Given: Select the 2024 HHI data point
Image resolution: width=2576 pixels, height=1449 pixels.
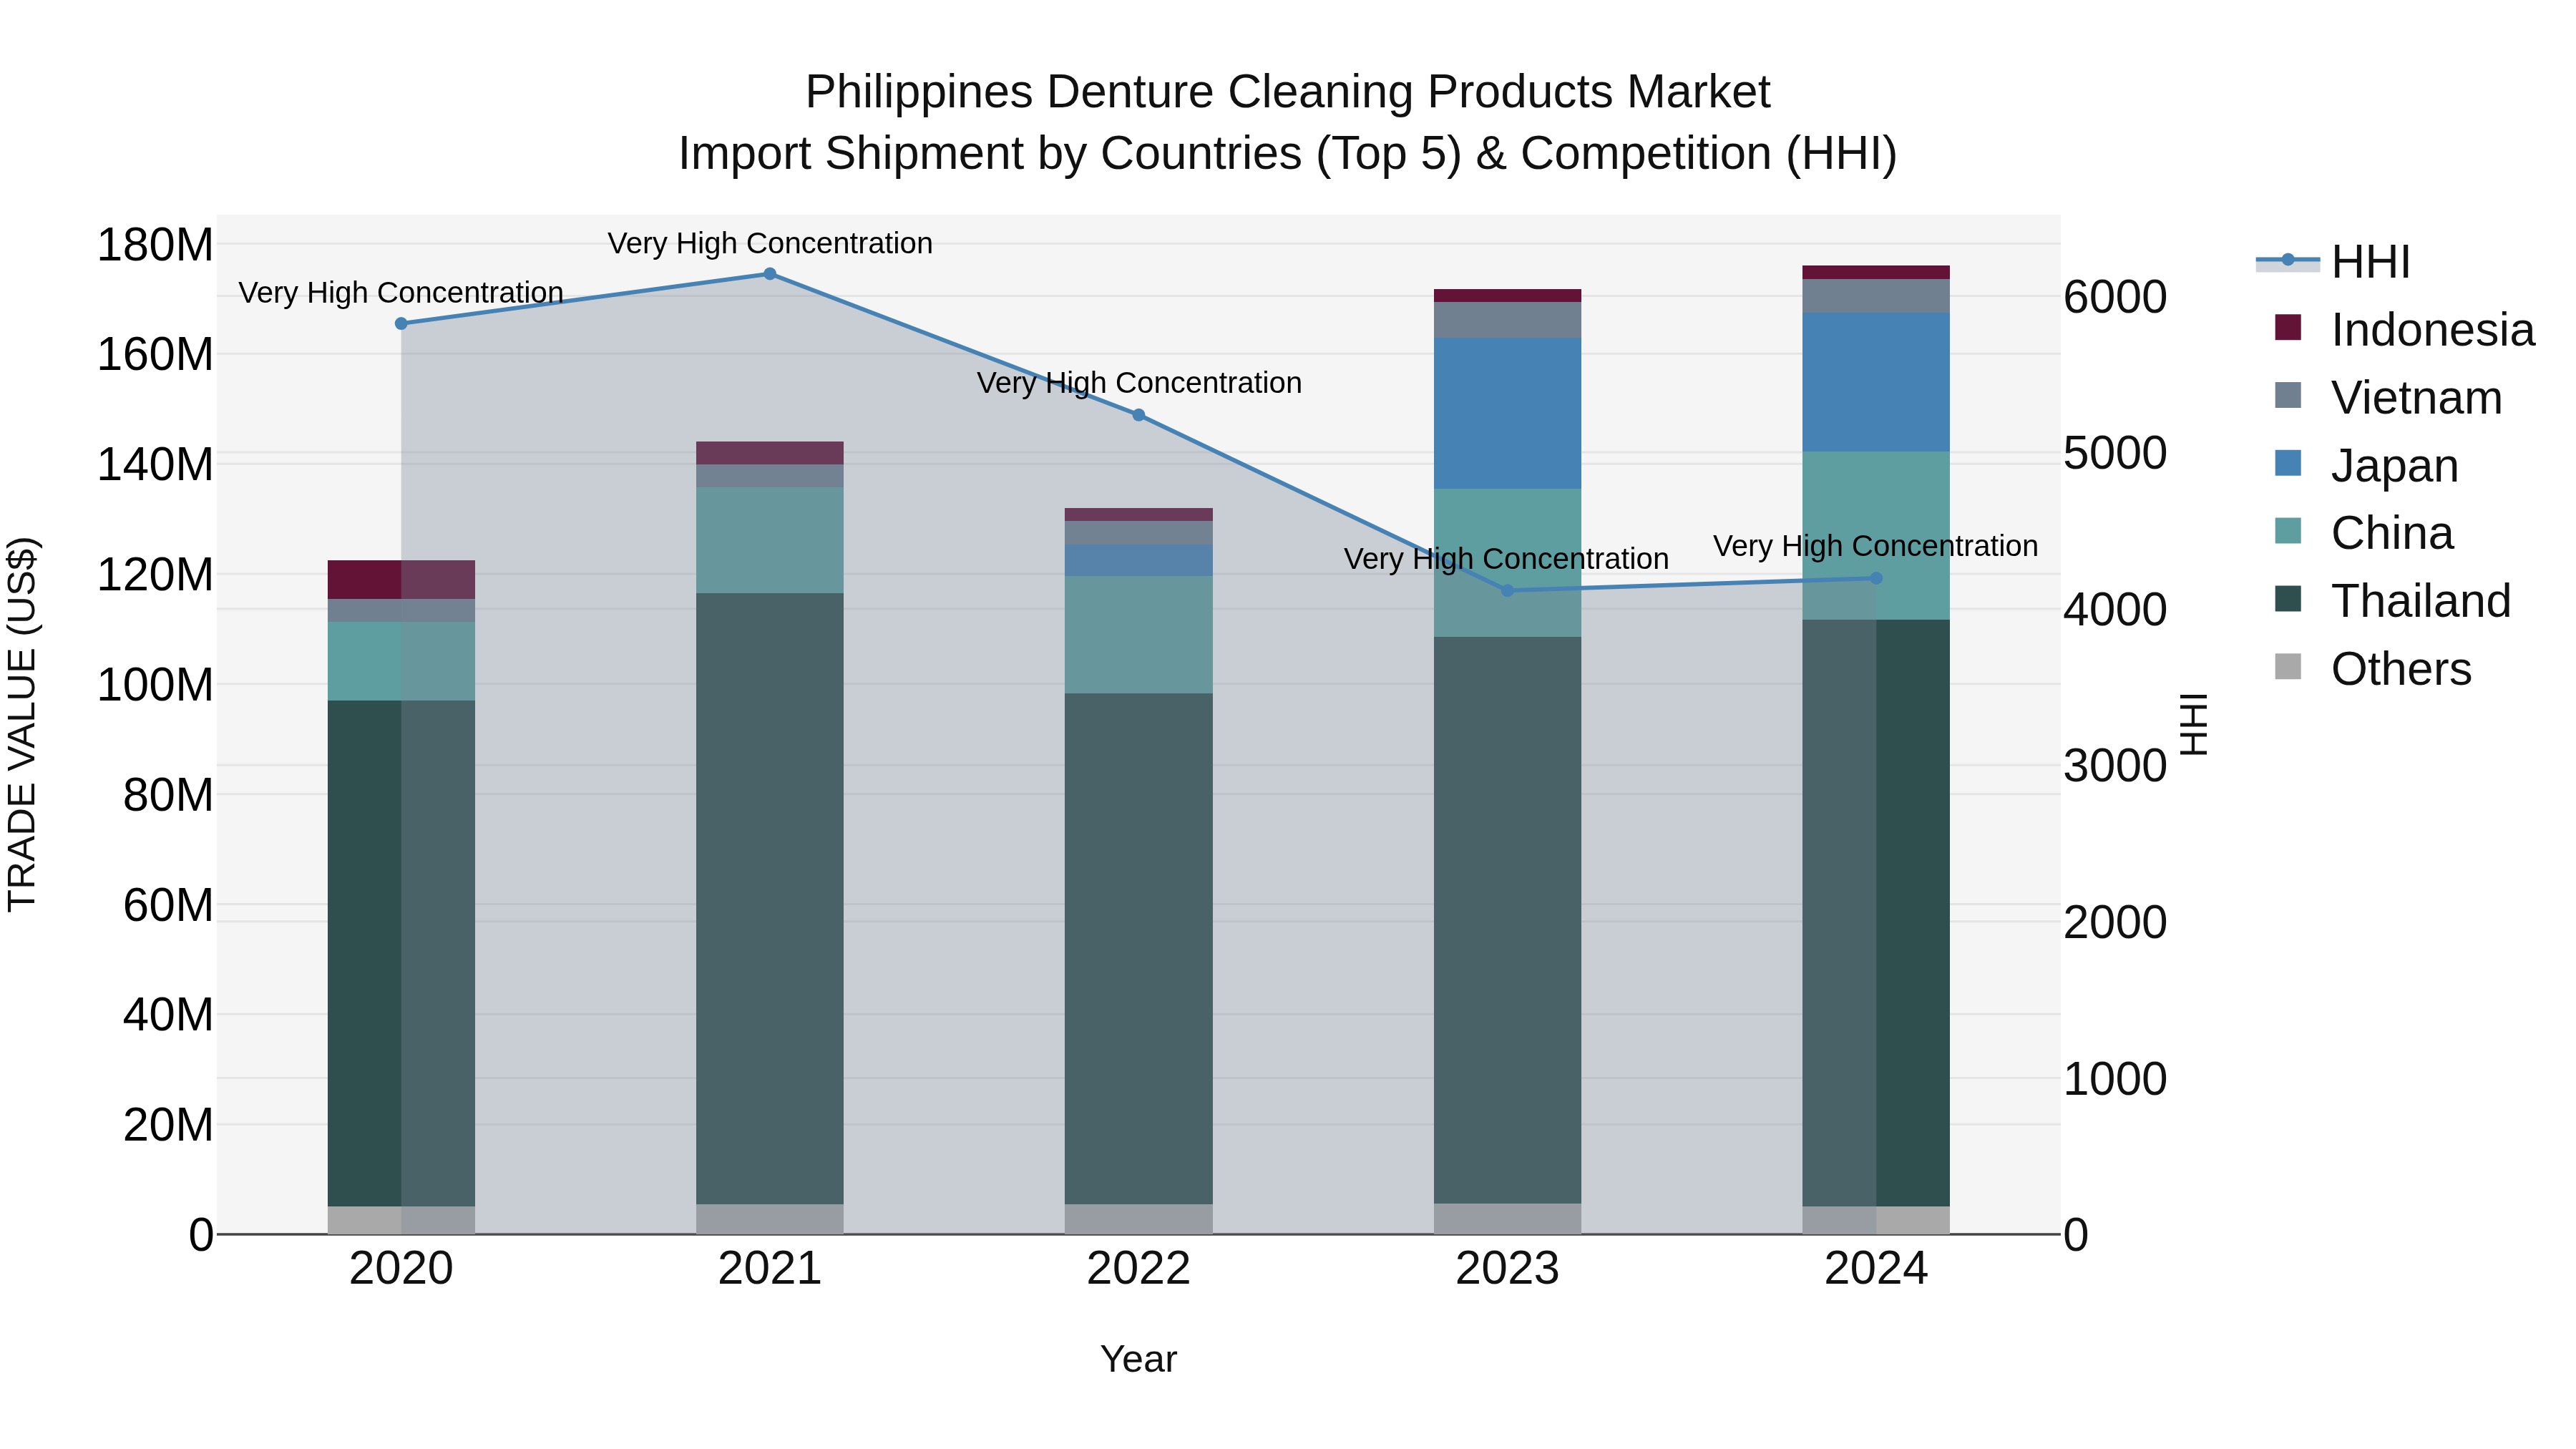Looking at the screenshot, I should (1876, 578).
